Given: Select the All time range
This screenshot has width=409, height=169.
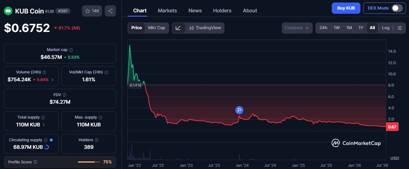Looking at the screenshot, I should tap(372, 28).
